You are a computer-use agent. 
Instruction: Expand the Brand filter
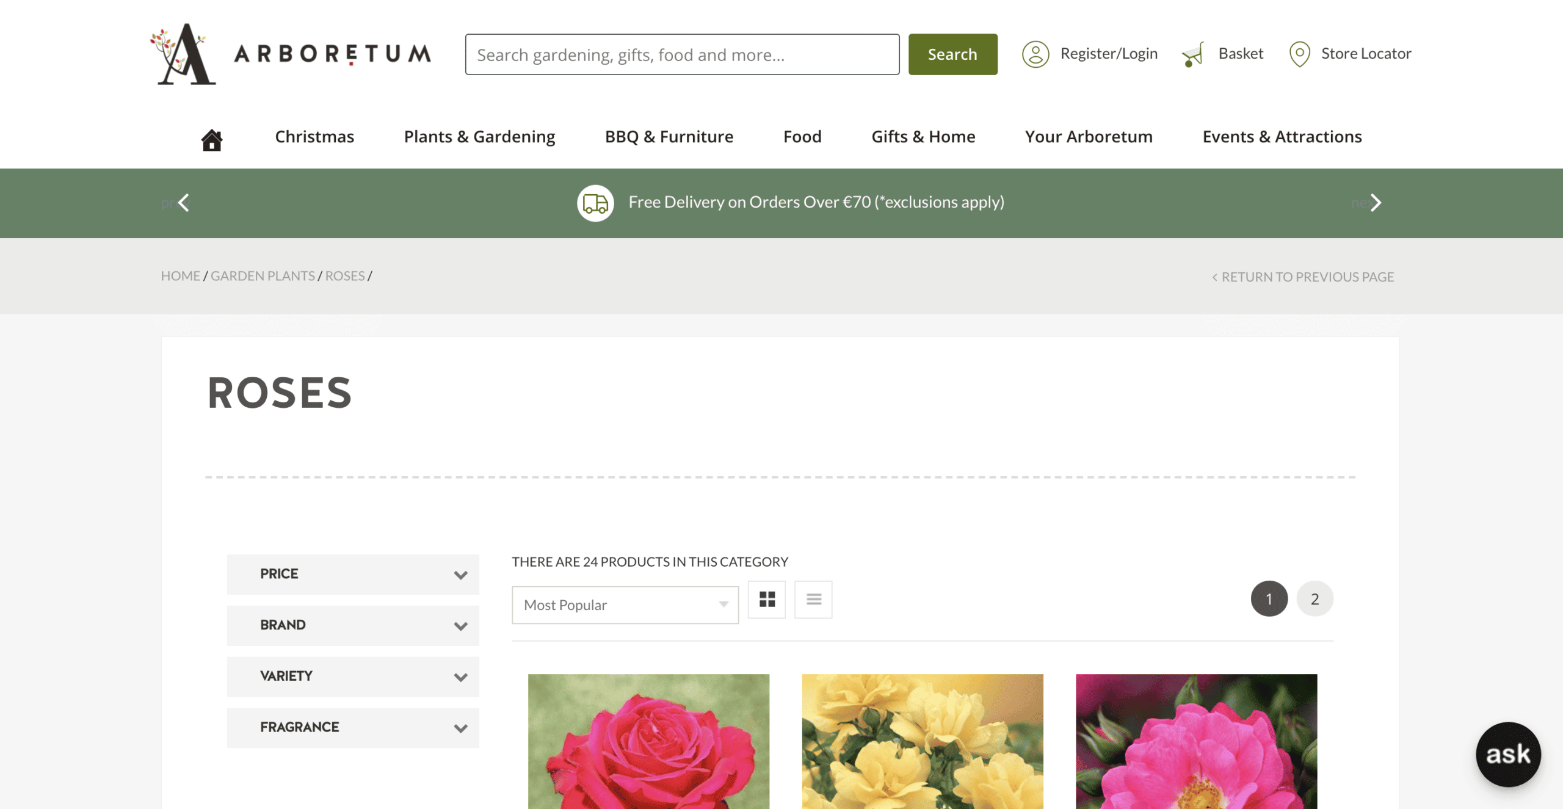(x=353, y=625)
